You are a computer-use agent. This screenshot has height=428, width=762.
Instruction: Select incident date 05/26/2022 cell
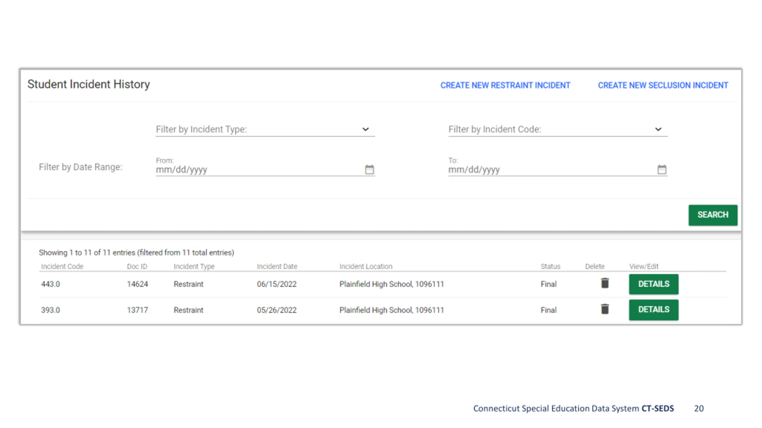tap(277, 310)
